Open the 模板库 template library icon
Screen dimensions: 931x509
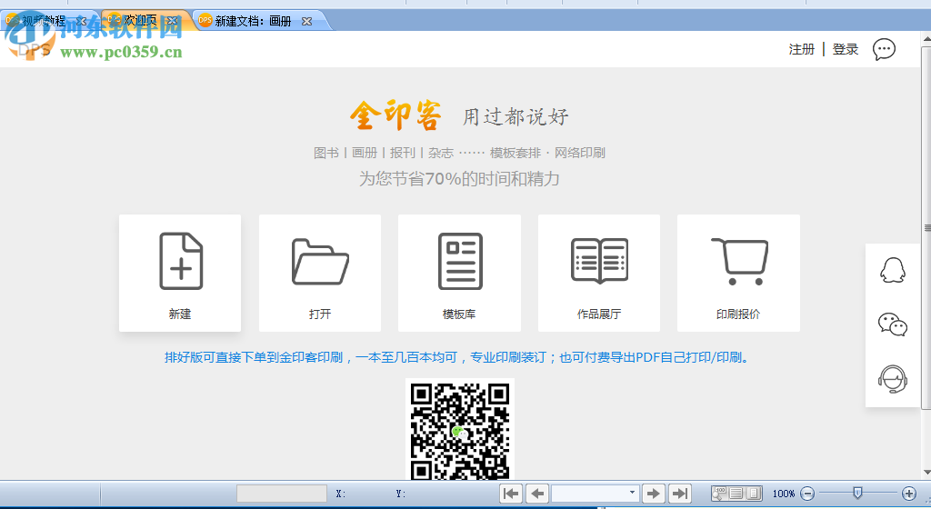pos(459,261)
